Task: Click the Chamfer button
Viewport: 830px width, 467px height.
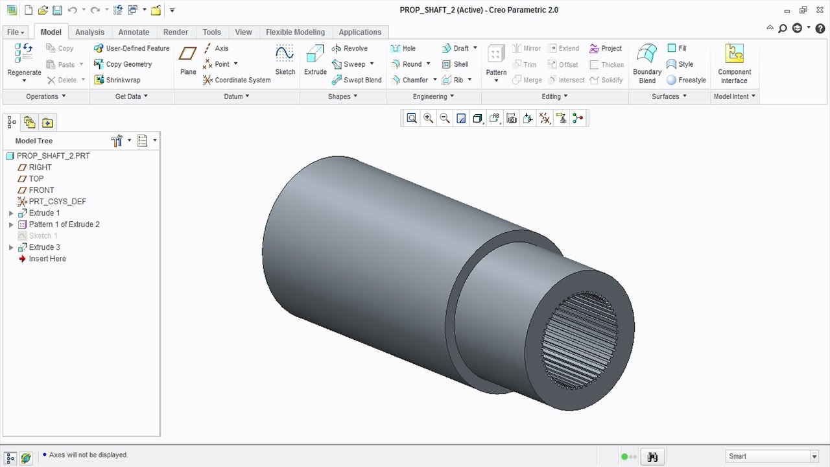Action: 409,80
